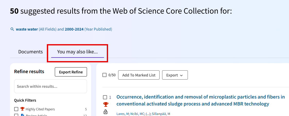Click the trophy icon beside Highly Cited Papers
The width and height of the screenshot is (289, 116).
[x=22, y=109]
